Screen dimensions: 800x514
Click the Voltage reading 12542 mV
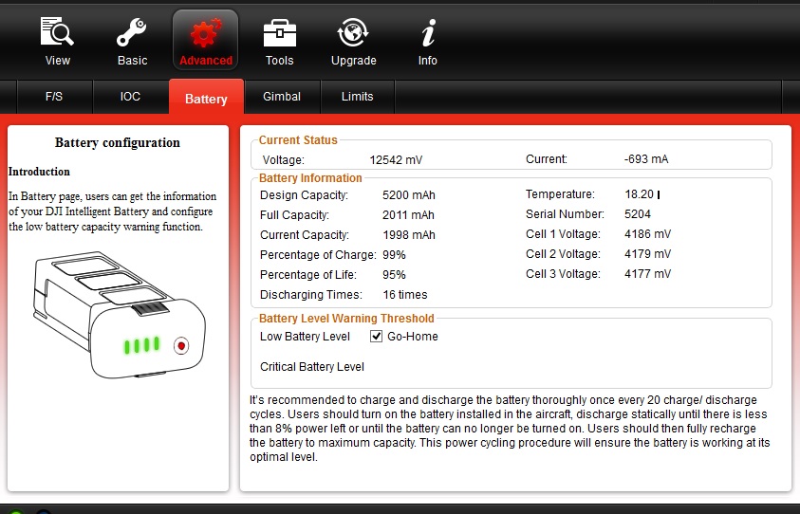coord(396,159)
